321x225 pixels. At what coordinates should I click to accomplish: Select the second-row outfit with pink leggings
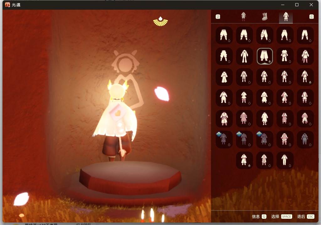coord(305,56)
